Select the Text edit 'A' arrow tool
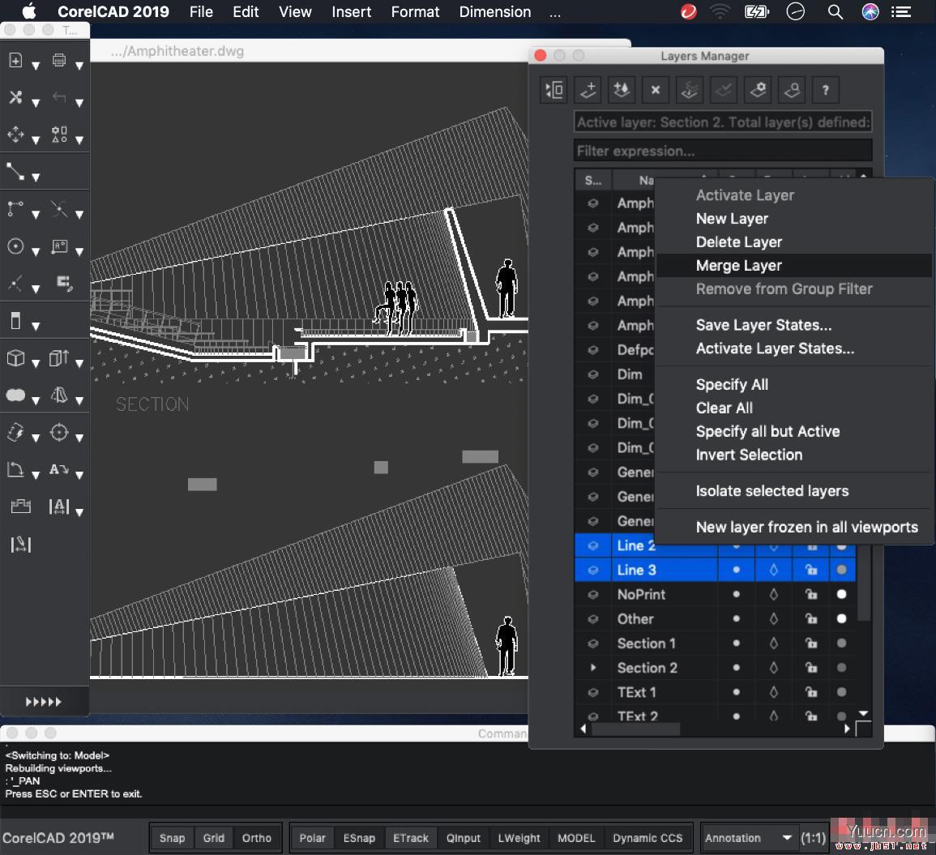936x855 pixels. [x=59, y=469]
